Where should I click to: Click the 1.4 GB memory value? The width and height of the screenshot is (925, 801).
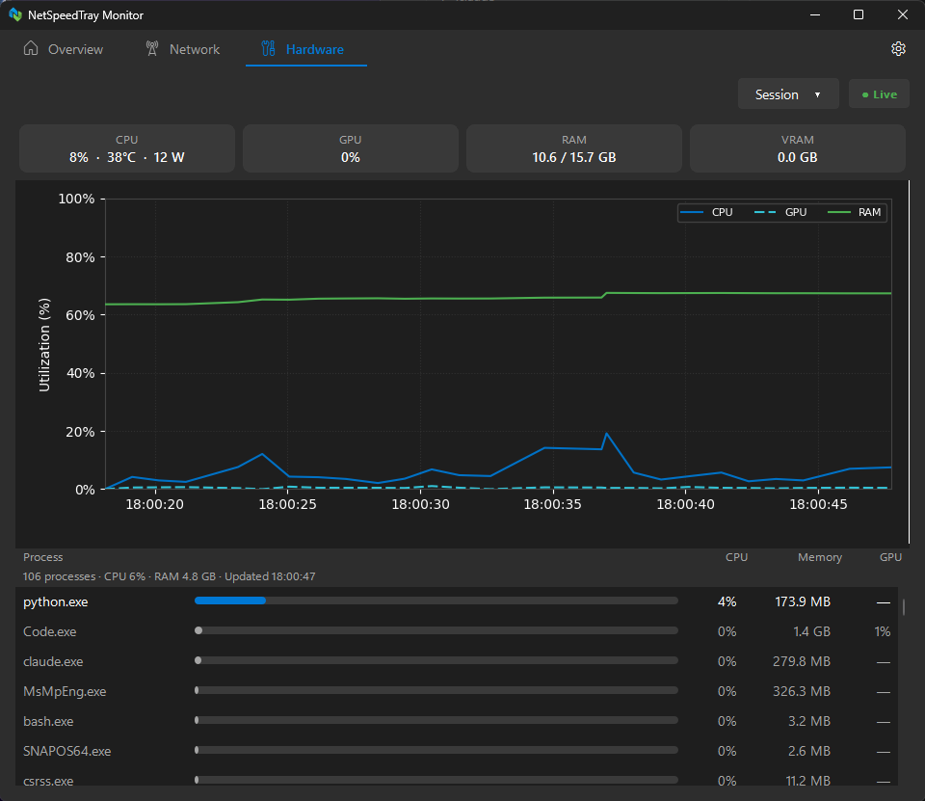[811, 632]
